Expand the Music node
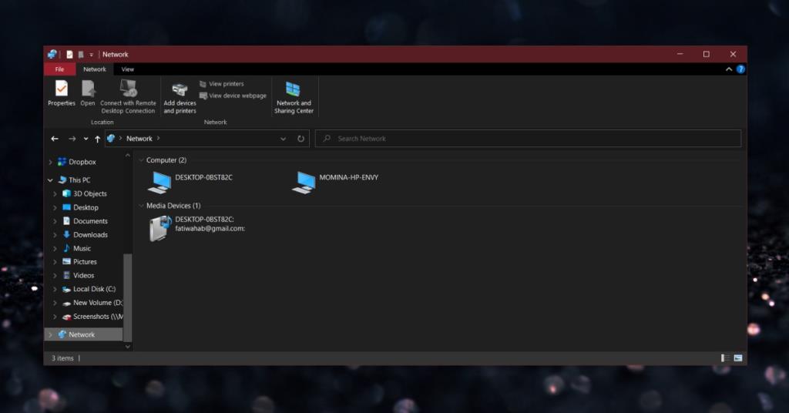 55,249
